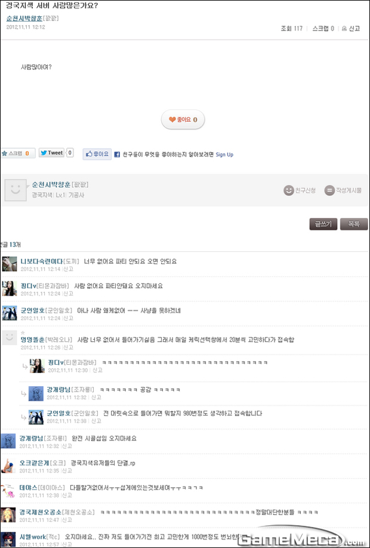Click the Tweet share button
Viewport: 370px width, 548px height.
click(51, 153)
